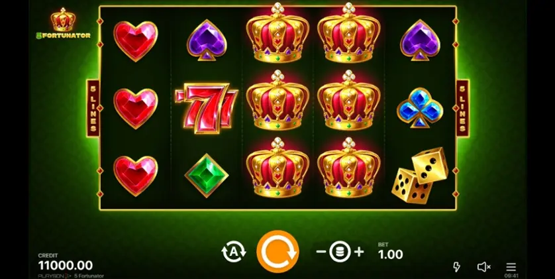Click the purple spade on second reel
This screenshot has height=279, width=555.
207,40
